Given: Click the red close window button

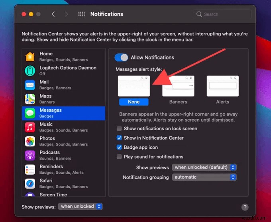Looking at the screenshot, I should (x=24, y=14).
